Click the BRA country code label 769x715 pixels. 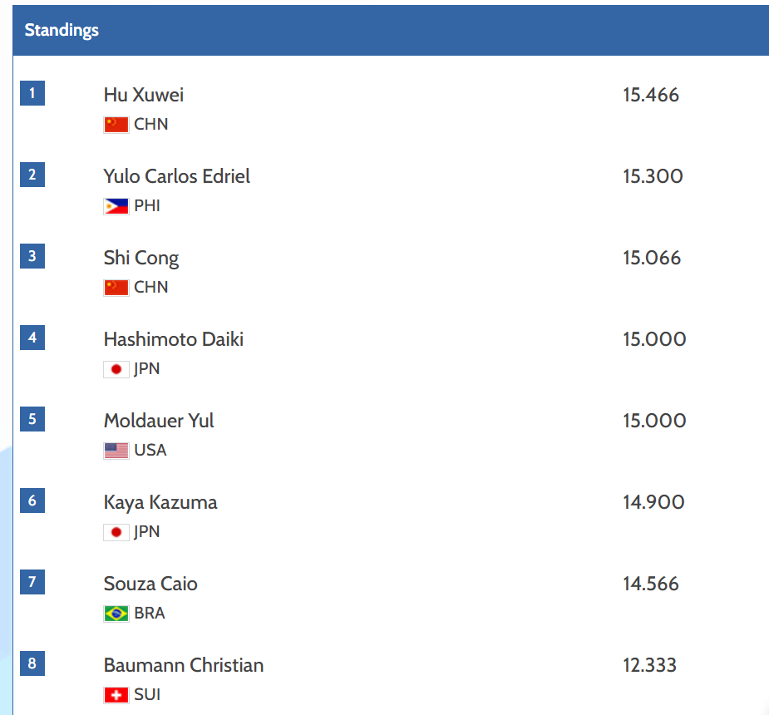150,613
